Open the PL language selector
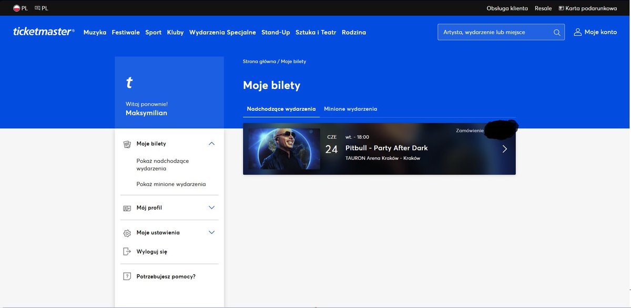631x308 pixels. [x=41, y=8]
